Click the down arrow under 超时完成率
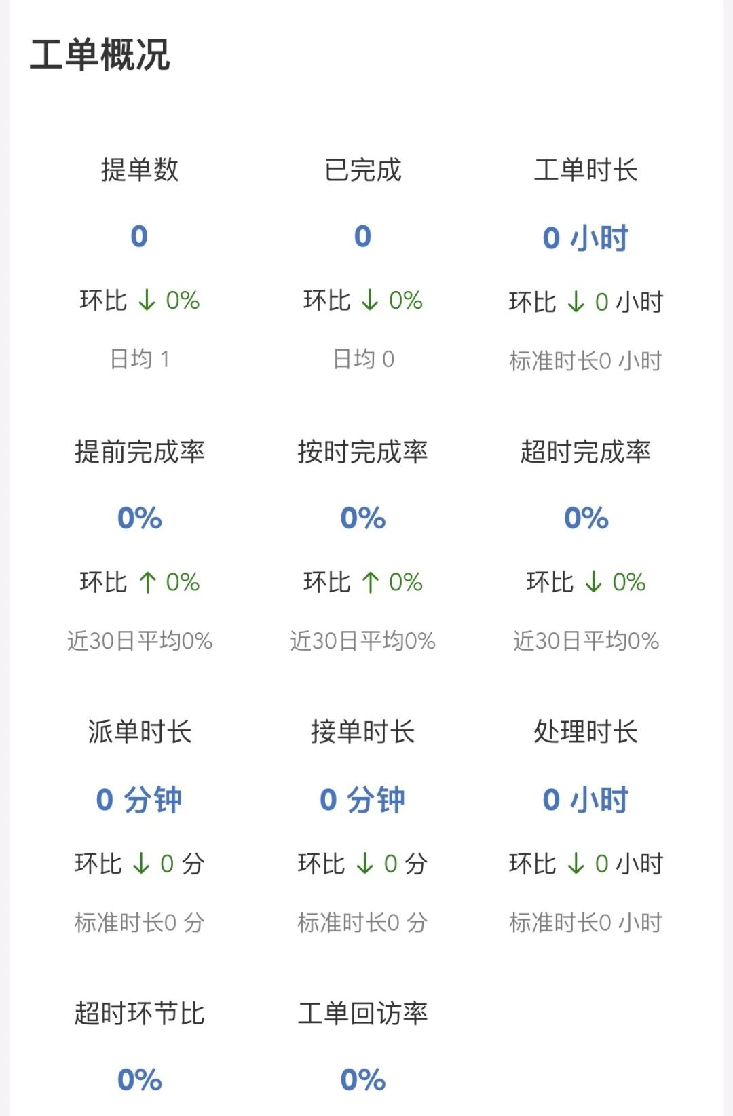The width and height of the screenshot is (733, 1116). click(x=593, y=582)
